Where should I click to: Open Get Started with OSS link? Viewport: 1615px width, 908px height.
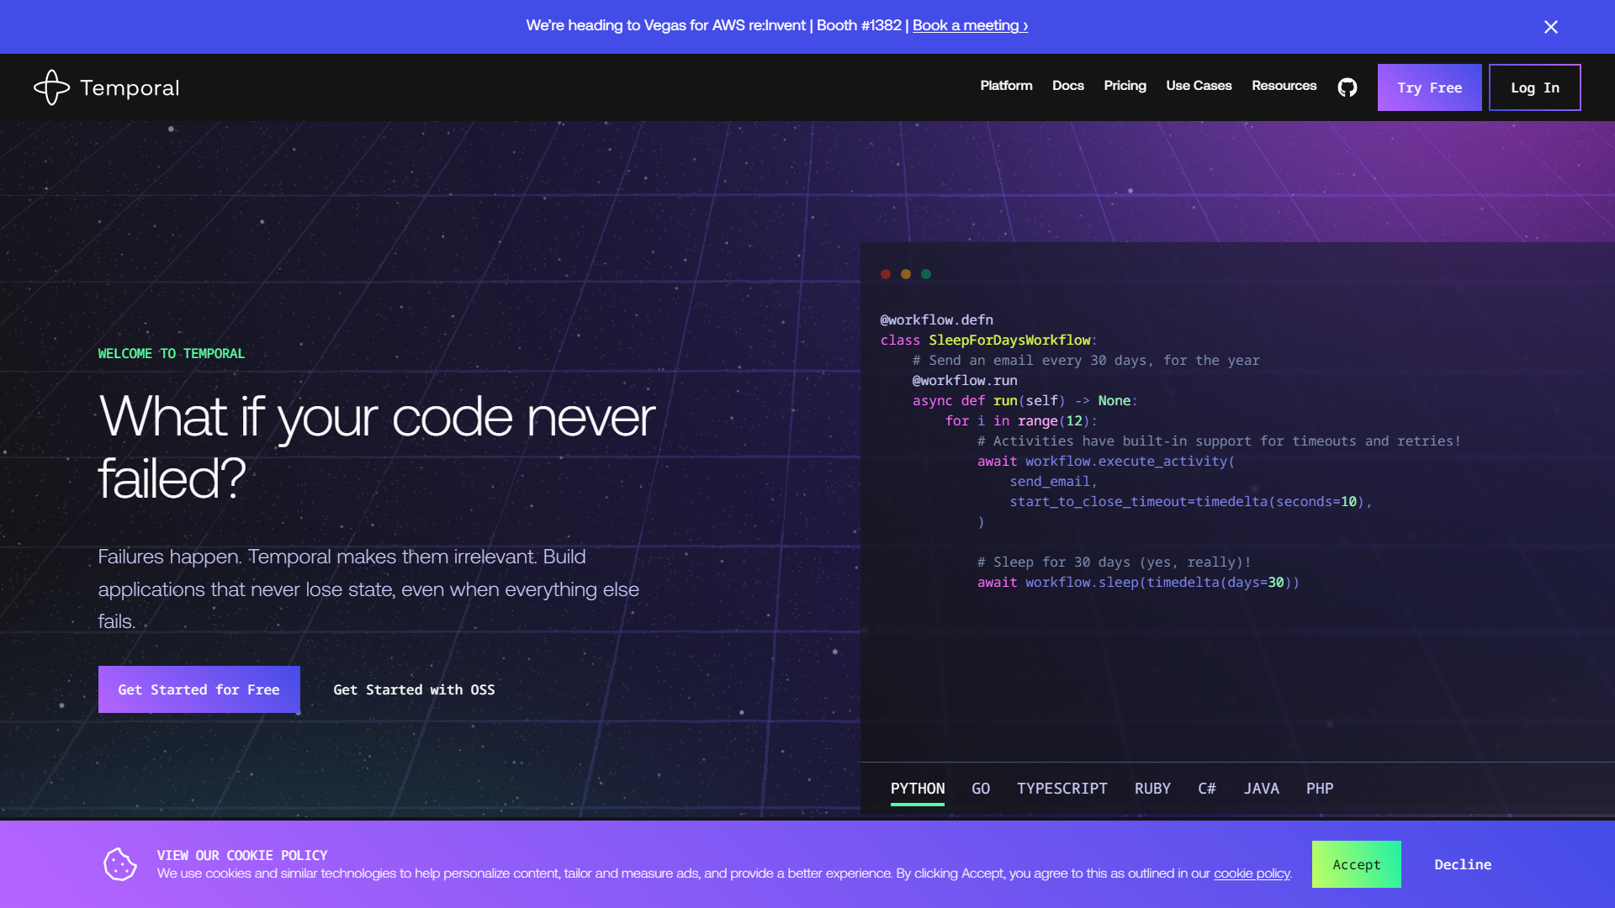[x=414, y=689]
